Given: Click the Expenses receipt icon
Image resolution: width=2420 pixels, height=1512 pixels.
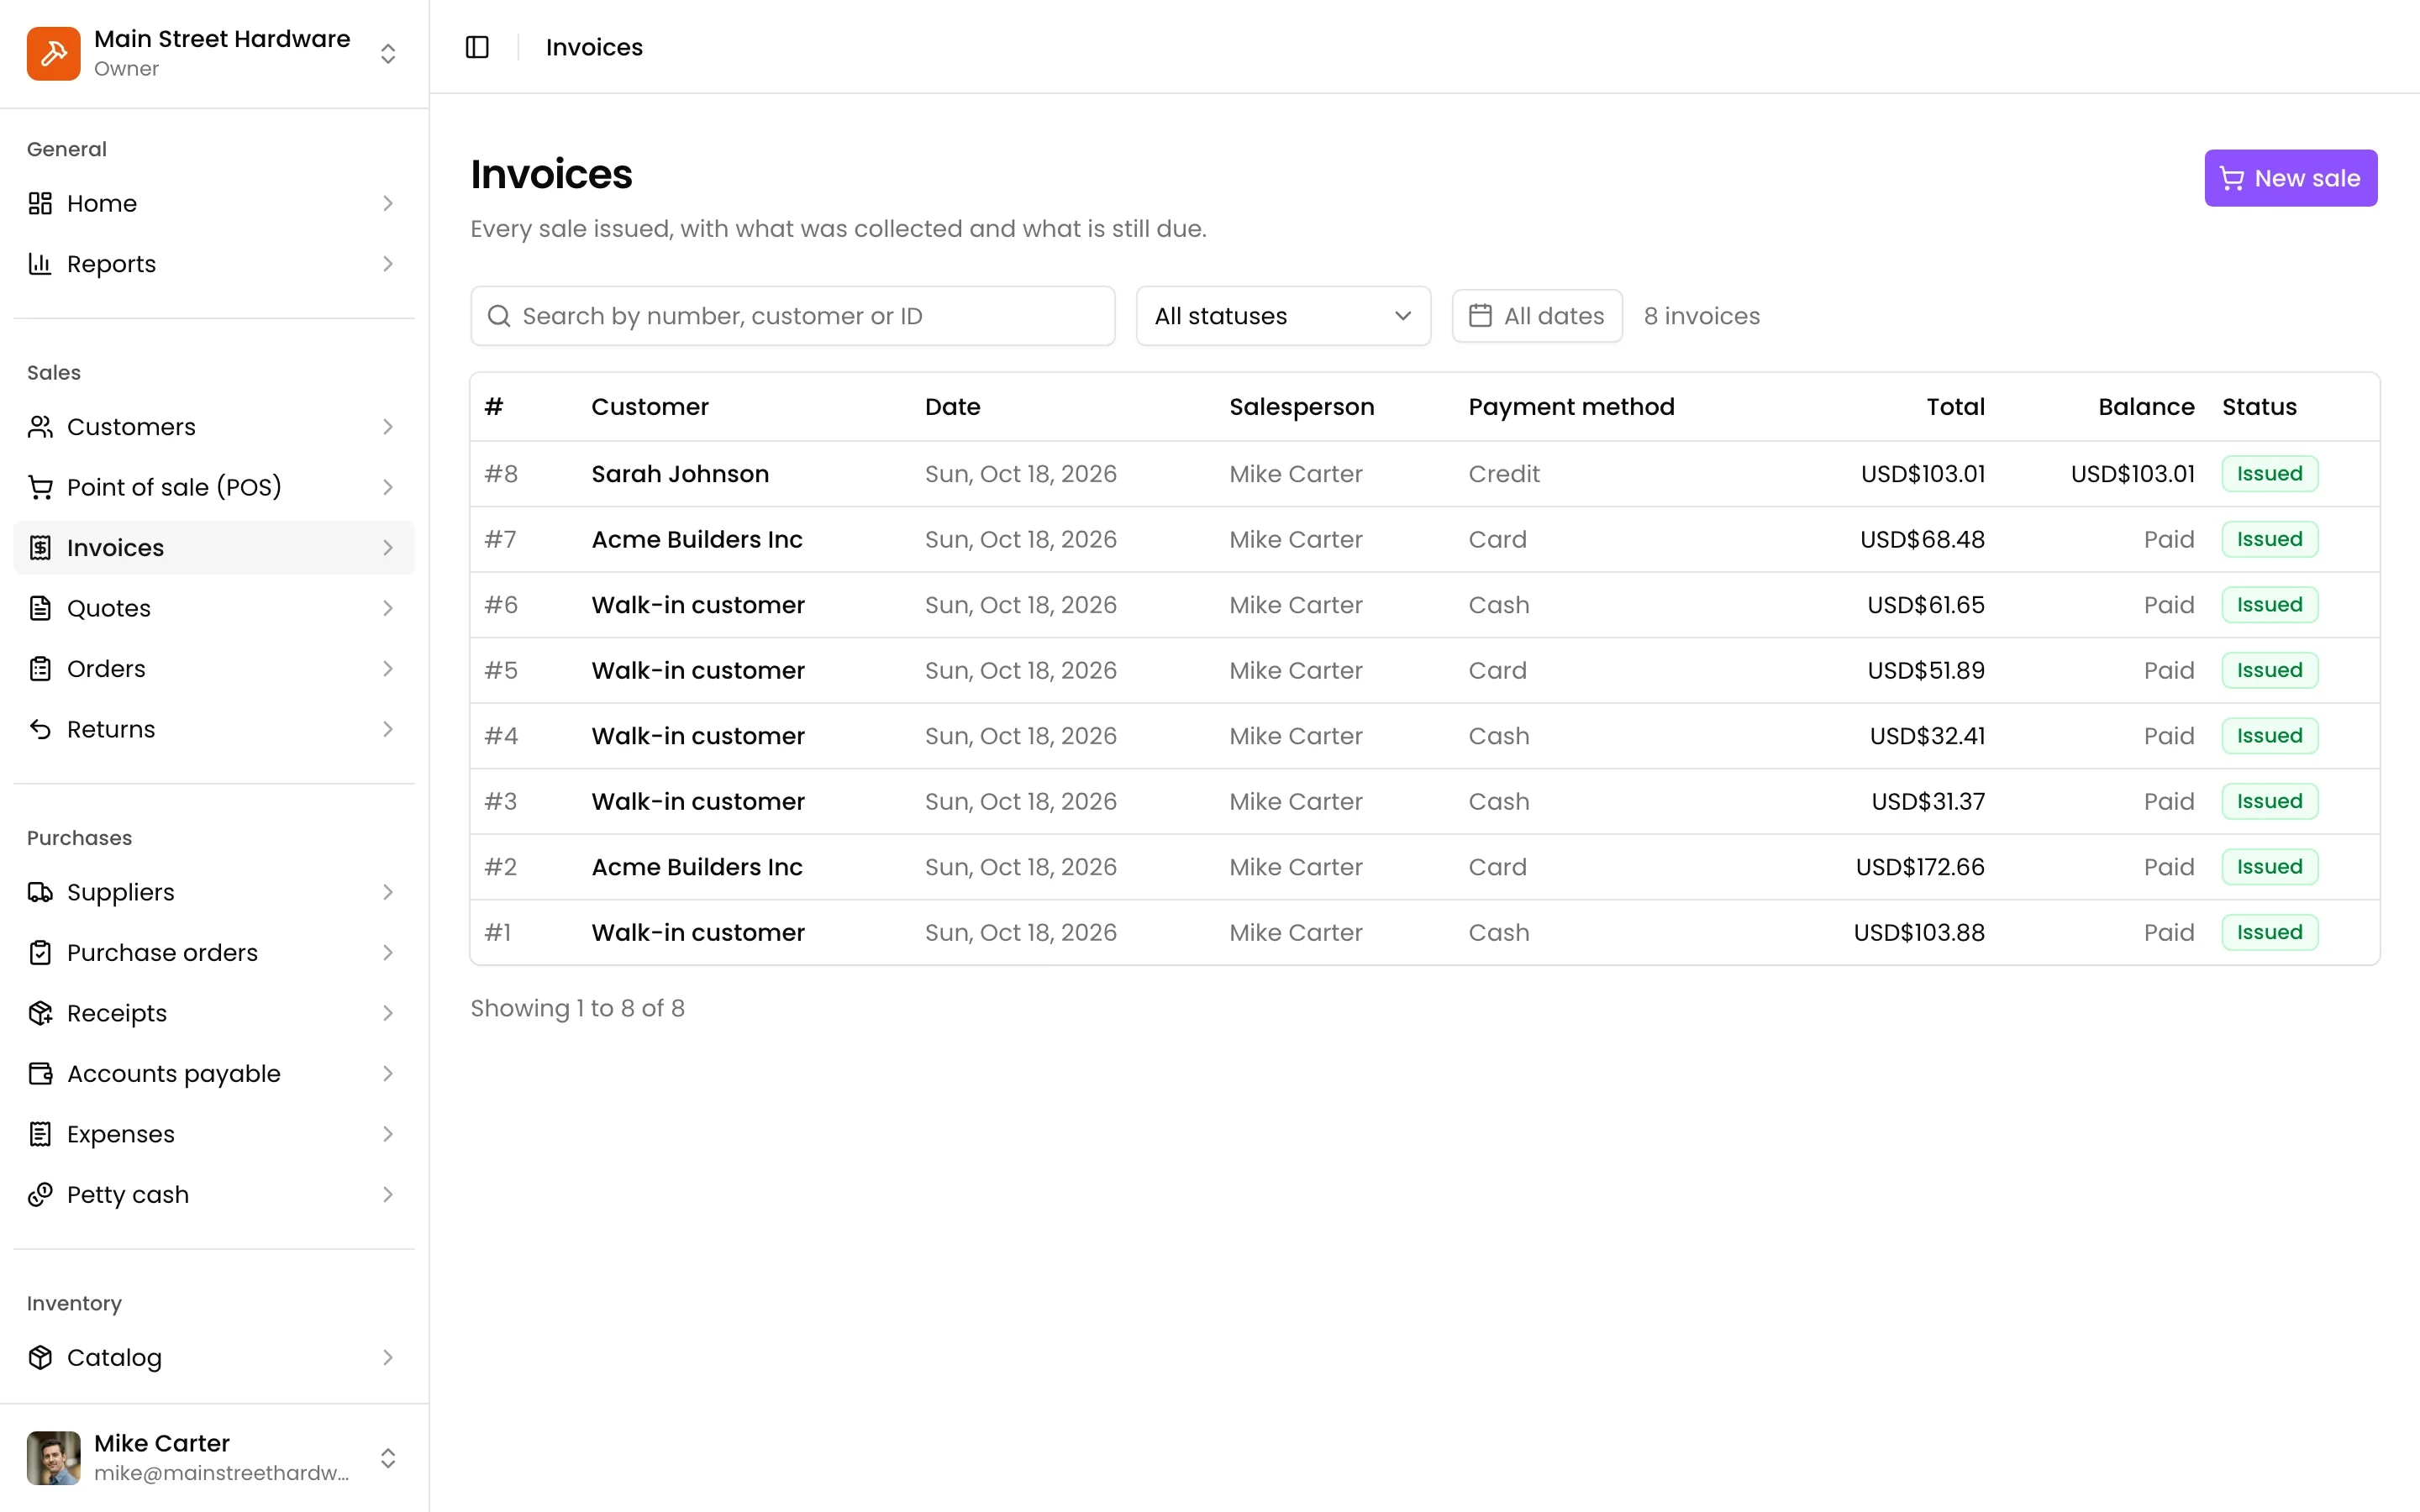Looking at the screenshot, I should [40, 1134].
